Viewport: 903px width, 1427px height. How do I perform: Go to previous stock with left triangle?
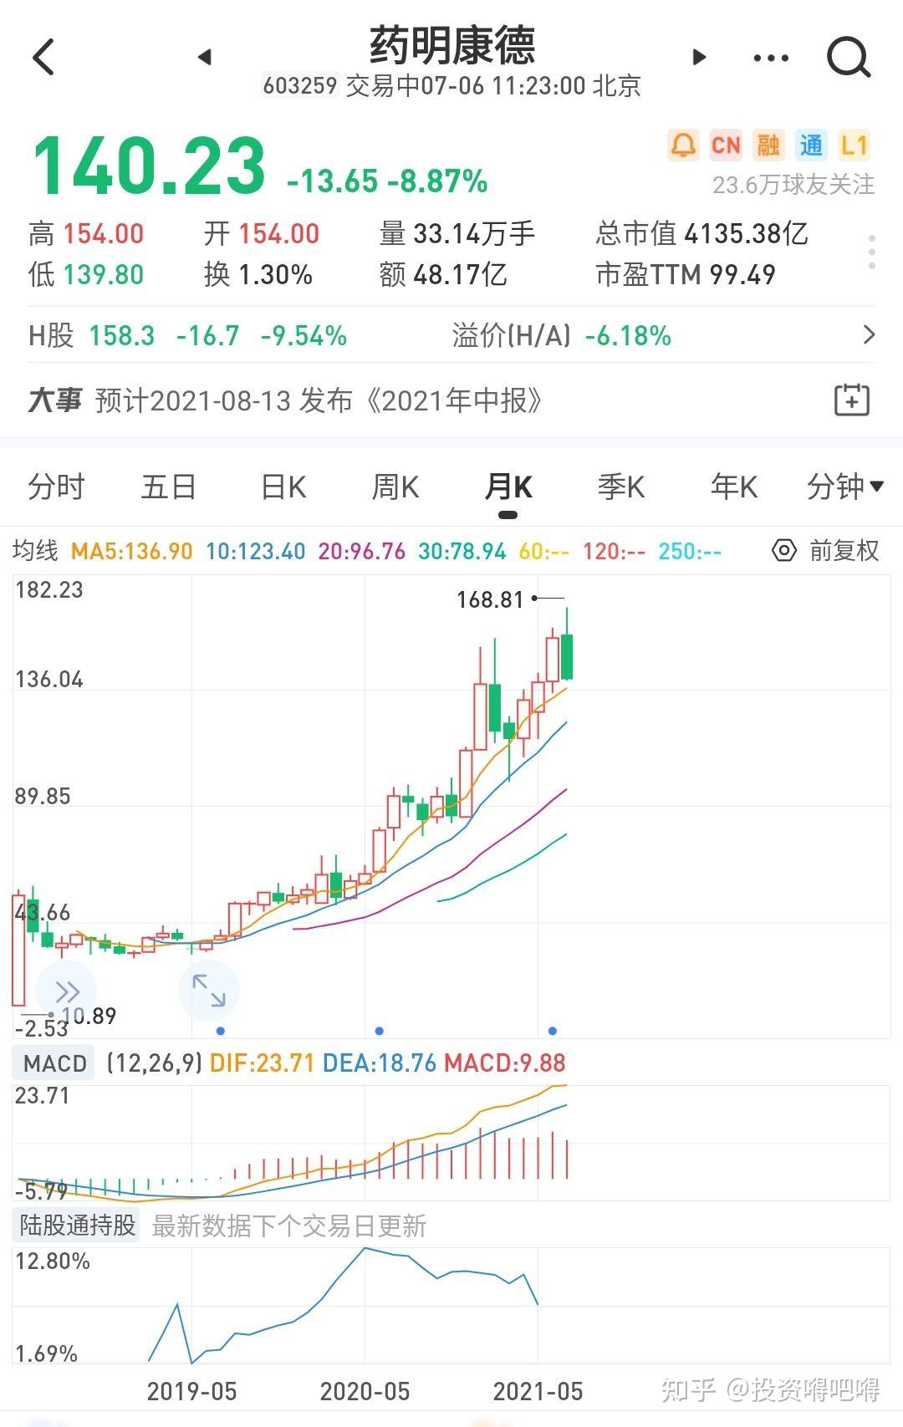(x=205, y=57)
